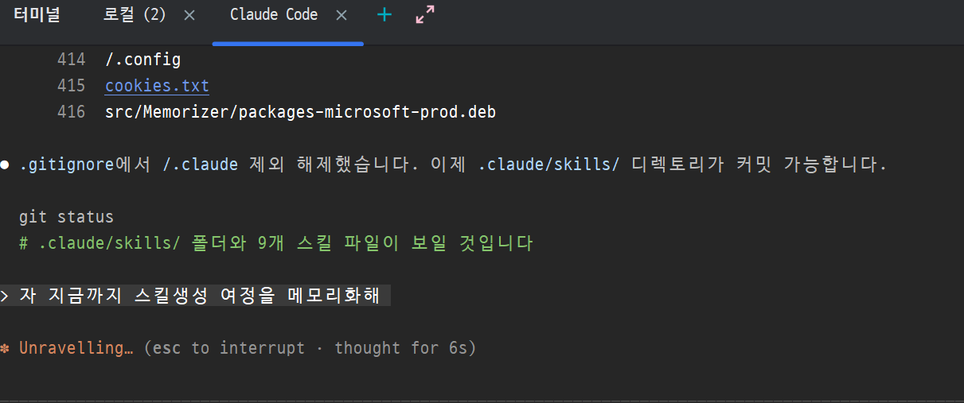Click the green comment about 9개 스킬 파일
964x403 pixels.
tap(276, 243)
